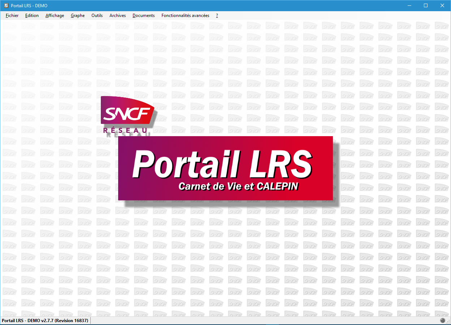Click the Portail LRS - DEMO window title
The image size is (451, 325).
point(29,5)
